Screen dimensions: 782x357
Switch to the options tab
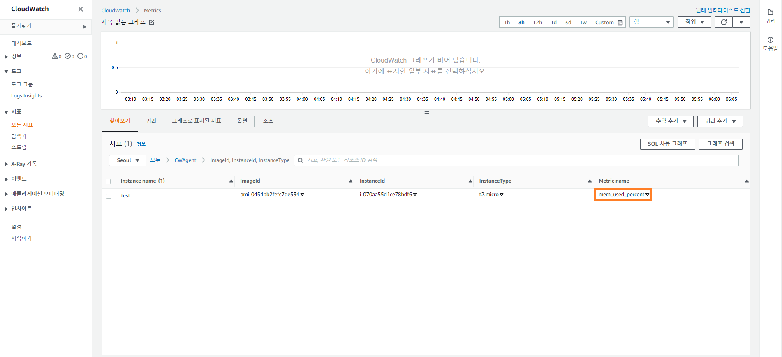pyautogui.click(x=242, y=121)
